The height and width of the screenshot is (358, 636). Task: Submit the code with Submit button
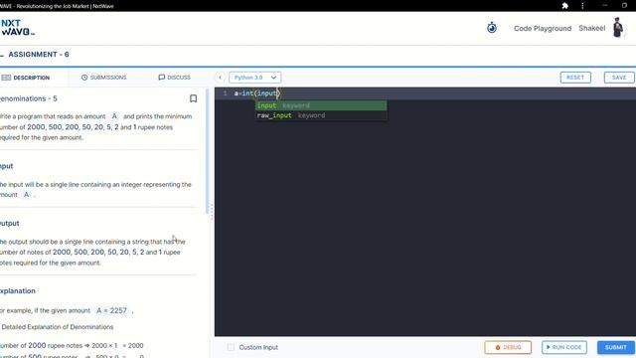pos(616,347)
